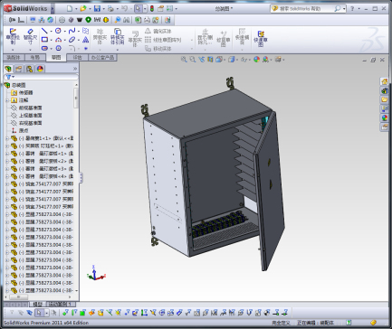Switch to the first CommandManager tab (Assembly)
The image size is (392, 329).
[13, 57]
